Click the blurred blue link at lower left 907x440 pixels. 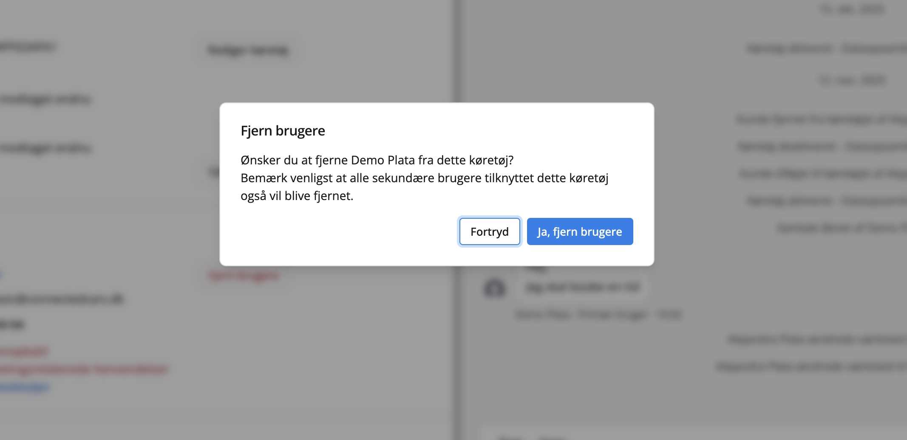[25, 387]
